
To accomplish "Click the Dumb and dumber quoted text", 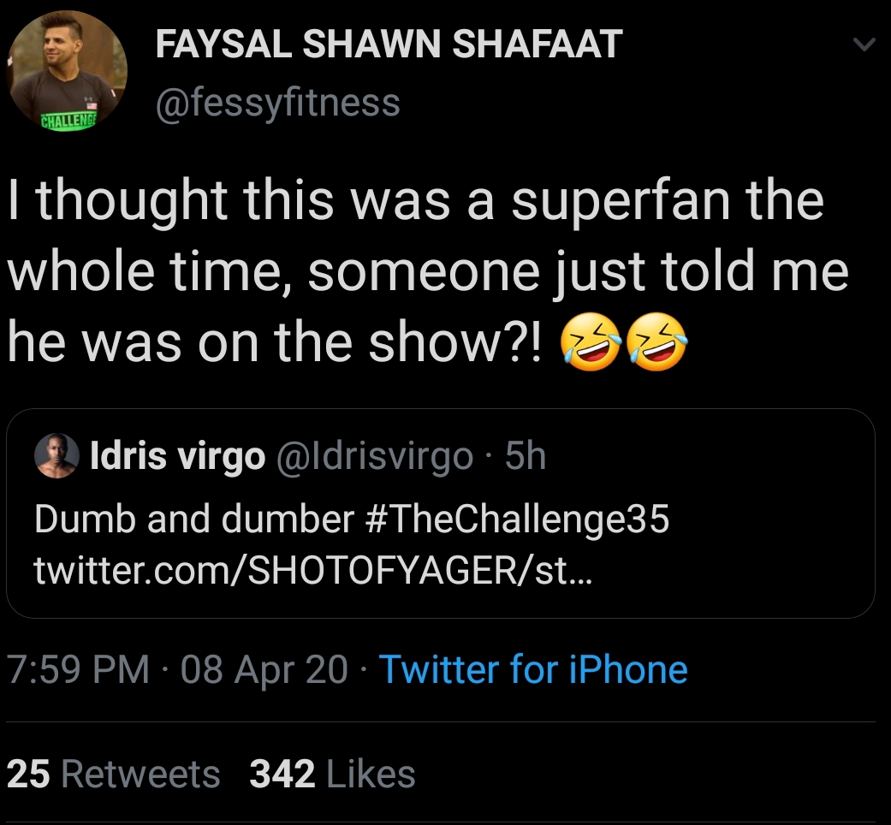I will [x=193, y=519].
